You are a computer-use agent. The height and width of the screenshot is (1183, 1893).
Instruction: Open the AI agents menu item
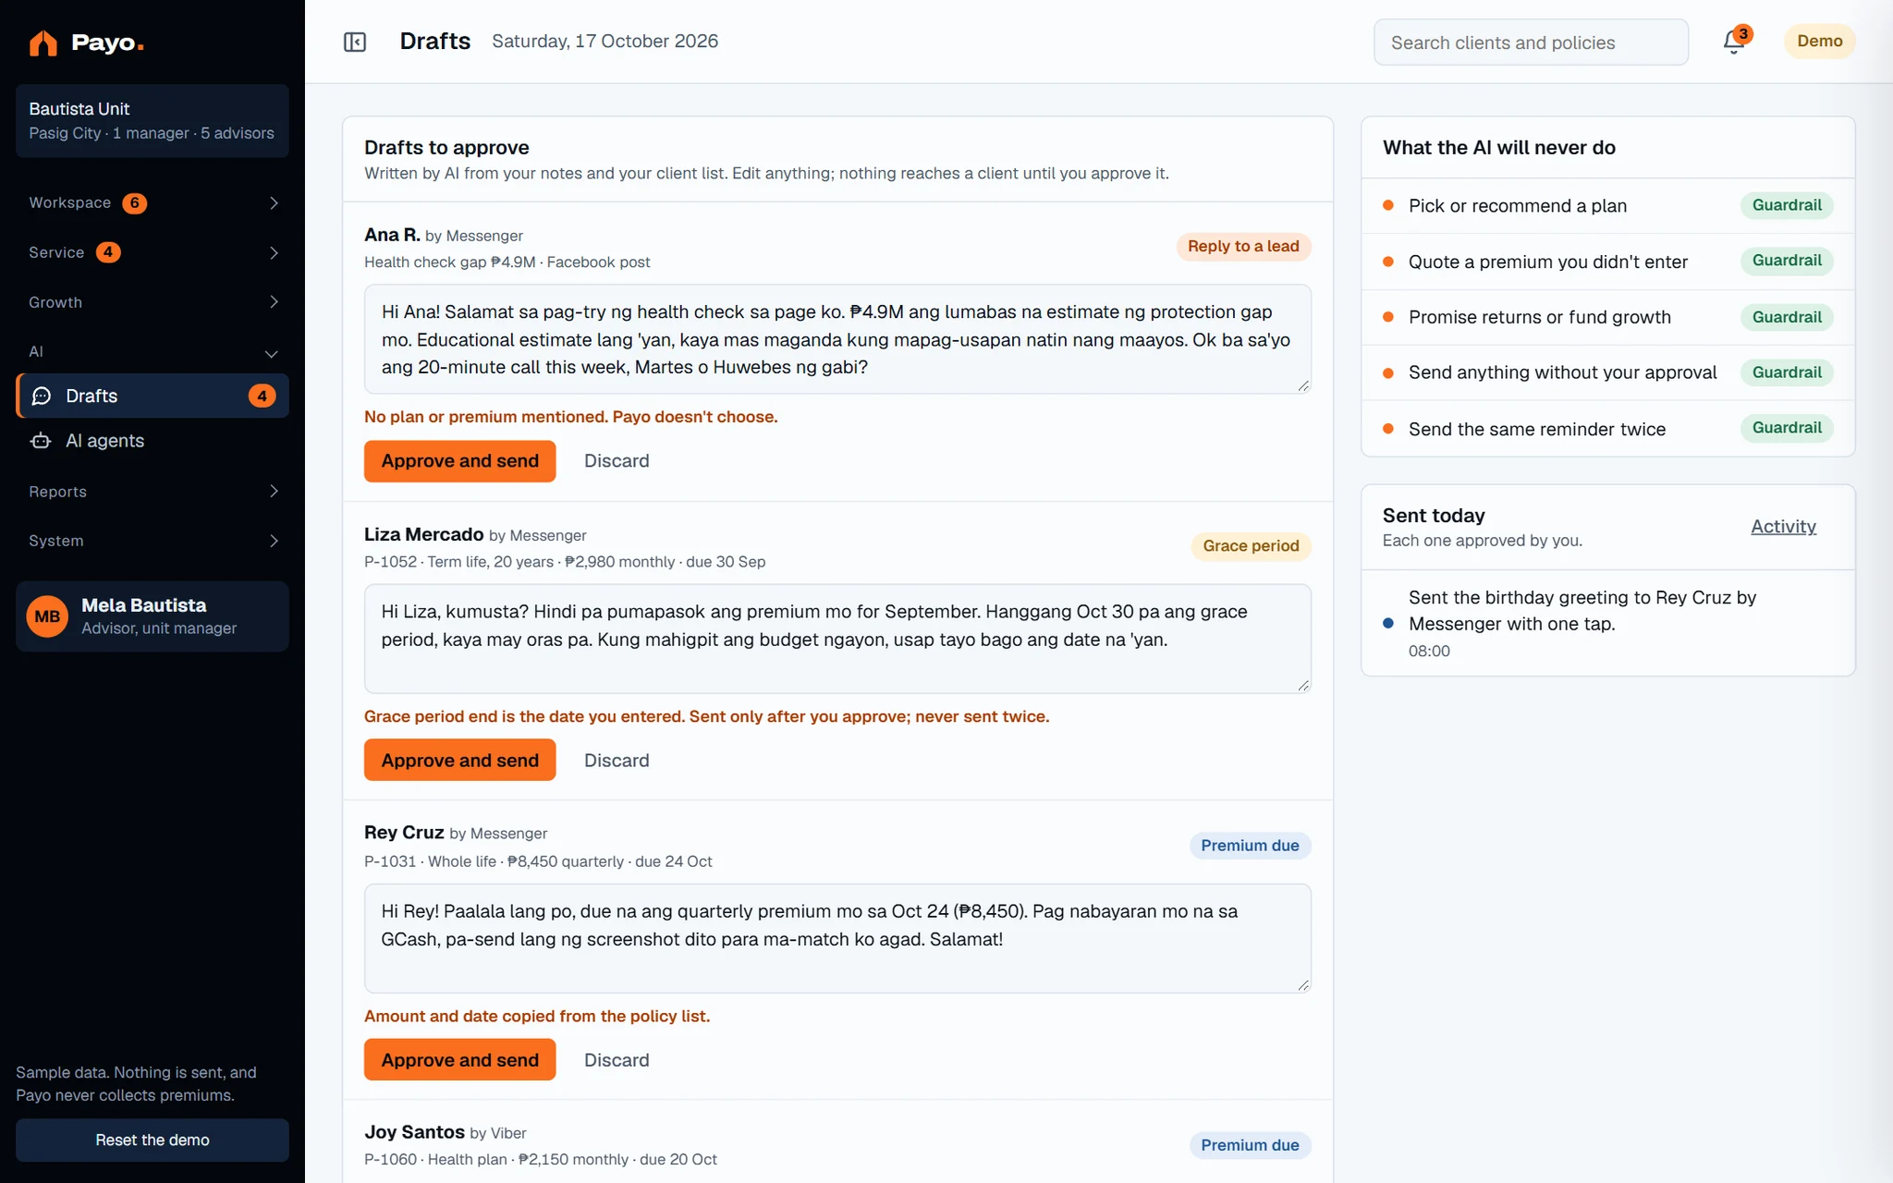pos(153,441)
